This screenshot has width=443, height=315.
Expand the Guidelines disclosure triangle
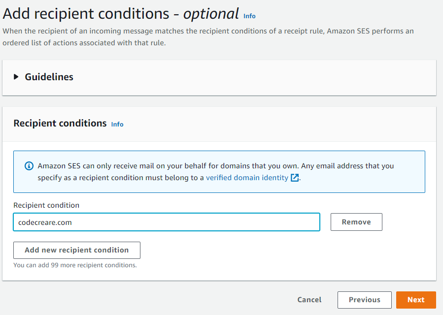(x=16, y=77)
